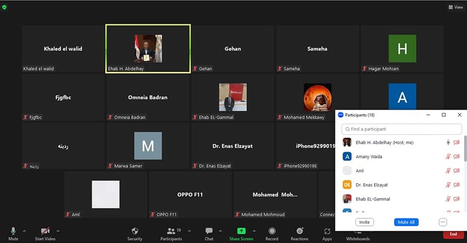Open the View layout menu
Screen dimensions: 467x243
pos(456,7)
